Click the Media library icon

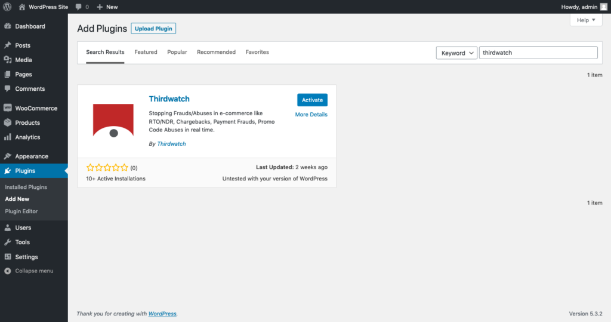(x=7, y=60)
